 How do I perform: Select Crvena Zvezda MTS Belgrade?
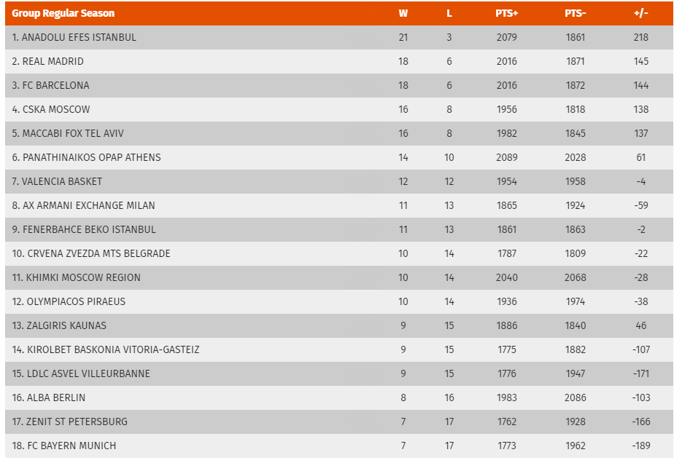tap(338, 253)
